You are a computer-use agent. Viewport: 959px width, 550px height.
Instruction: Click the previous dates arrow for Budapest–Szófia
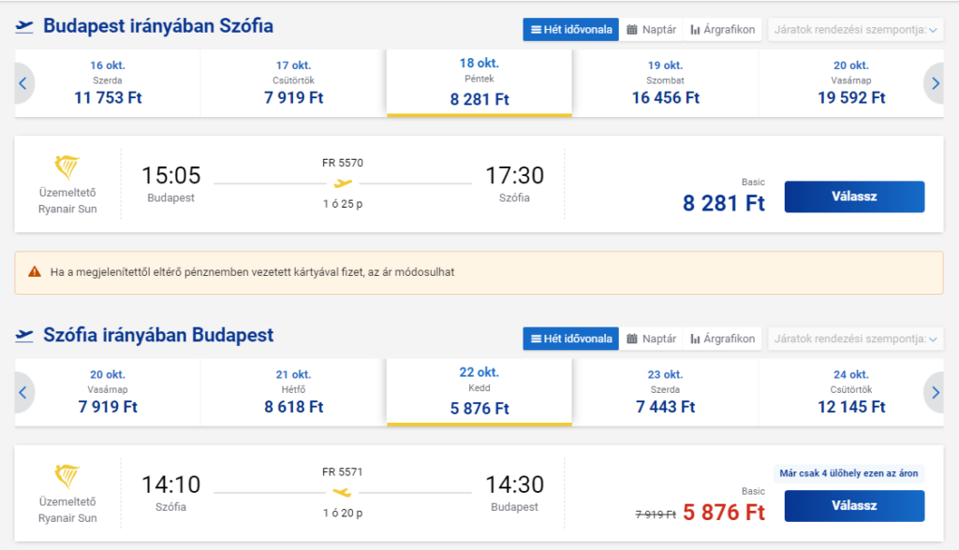23,83
